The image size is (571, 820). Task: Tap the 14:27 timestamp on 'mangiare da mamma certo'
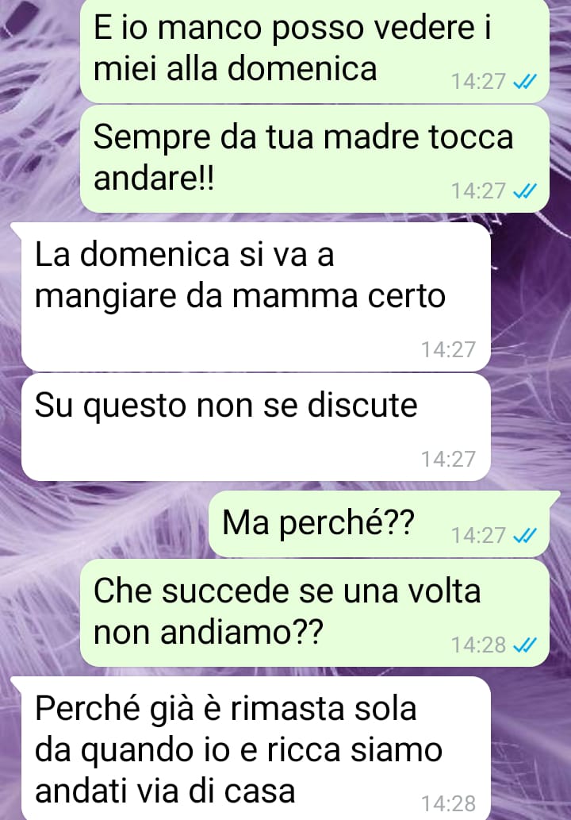click(x=449, y=349)
